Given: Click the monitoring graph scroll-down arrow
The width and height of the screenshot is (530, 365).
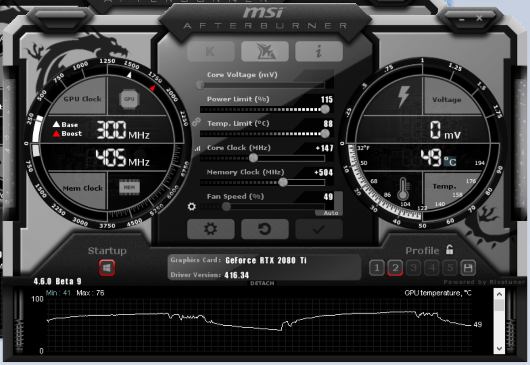Looking at the screenshot, I should pyautogui.click(x=499, y=348).
